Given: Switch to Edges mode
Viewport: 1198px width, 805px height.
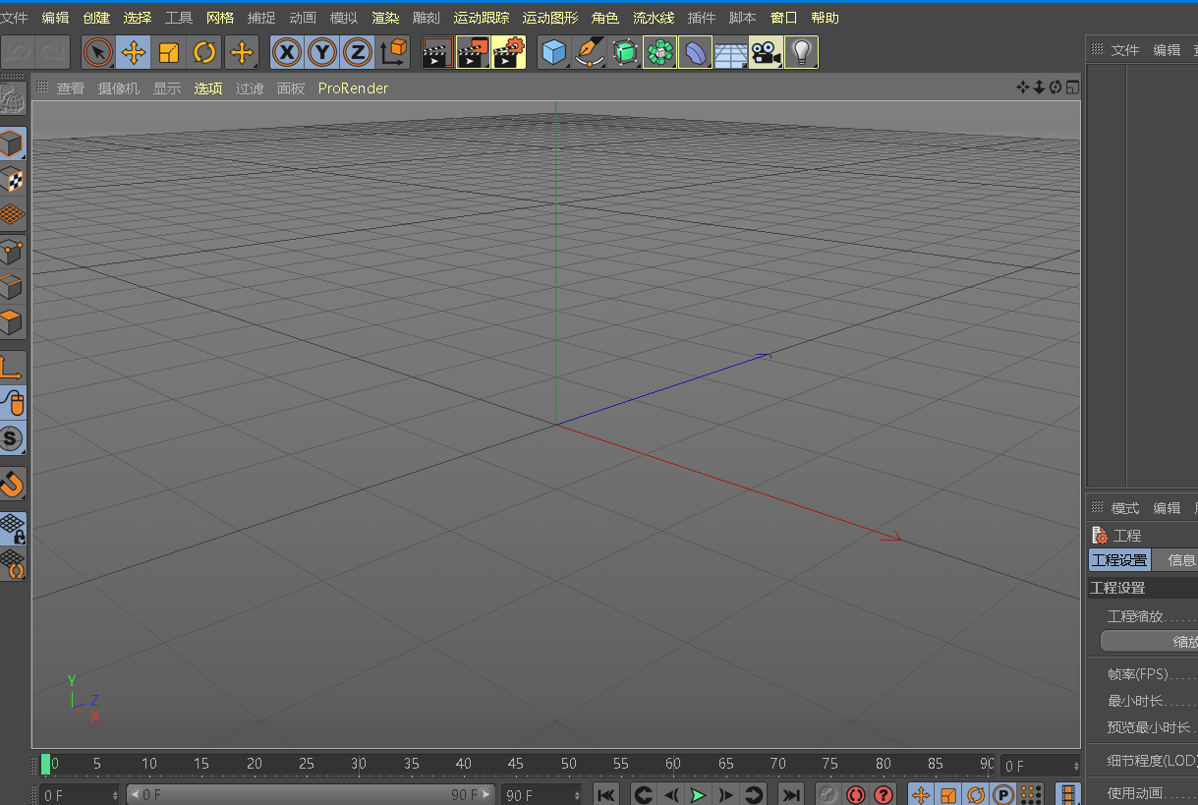Looking at the screenshot, I should (13, 286).
